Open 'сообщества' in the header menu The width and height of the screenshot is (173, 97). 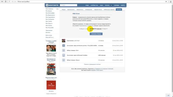94,5
